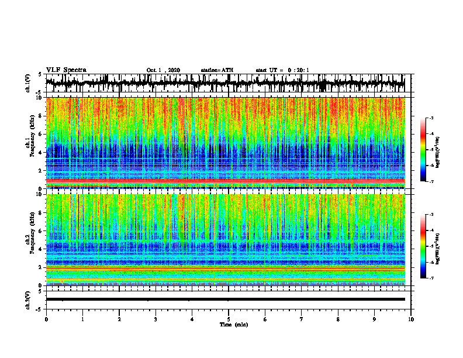463x358 pixels.
Task: Click the date label "Oct. 1, 2020"
Action: [x=163, y=70]
